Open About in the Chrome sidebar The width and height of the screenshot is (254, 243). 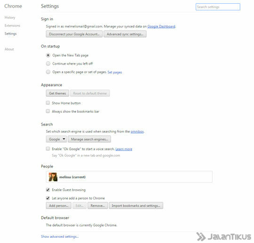coord(9,49)
